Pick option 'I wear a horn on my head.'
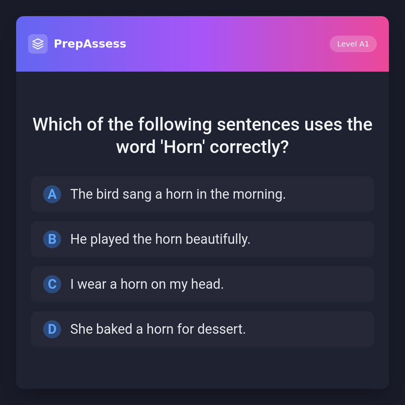The width and height of the screenshot is (405, 405). pos(147,284)
